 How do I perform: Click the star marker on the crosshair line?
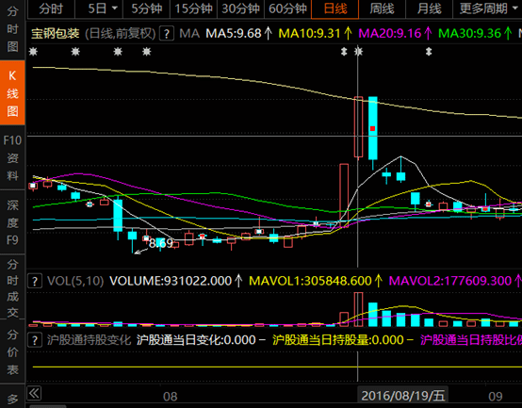[359, 52]
